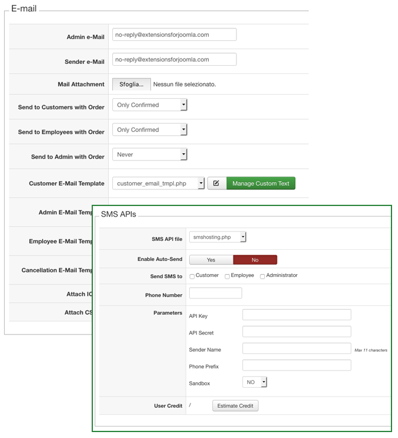Click the 'SMS APIs' section heading
398x438 pixels.
tap(119, 214)
